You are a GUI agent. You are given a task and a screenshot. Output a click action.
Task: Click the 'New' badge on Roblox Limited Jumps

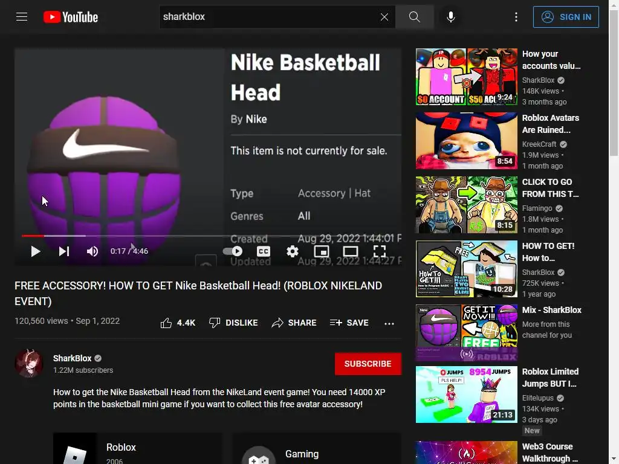pos(532,431)
